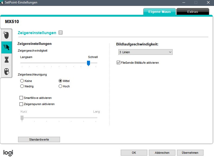Screen dimensions: 214x161
Task: Open the game settings chess rook icon
Action: (6, 59)
